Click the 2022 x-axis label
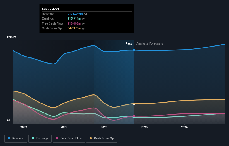This screenshot has height=146, width=229. coord(24,127)
